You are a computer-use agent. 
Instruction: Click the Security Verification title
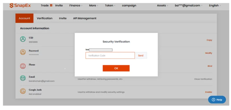pos(116,41)
